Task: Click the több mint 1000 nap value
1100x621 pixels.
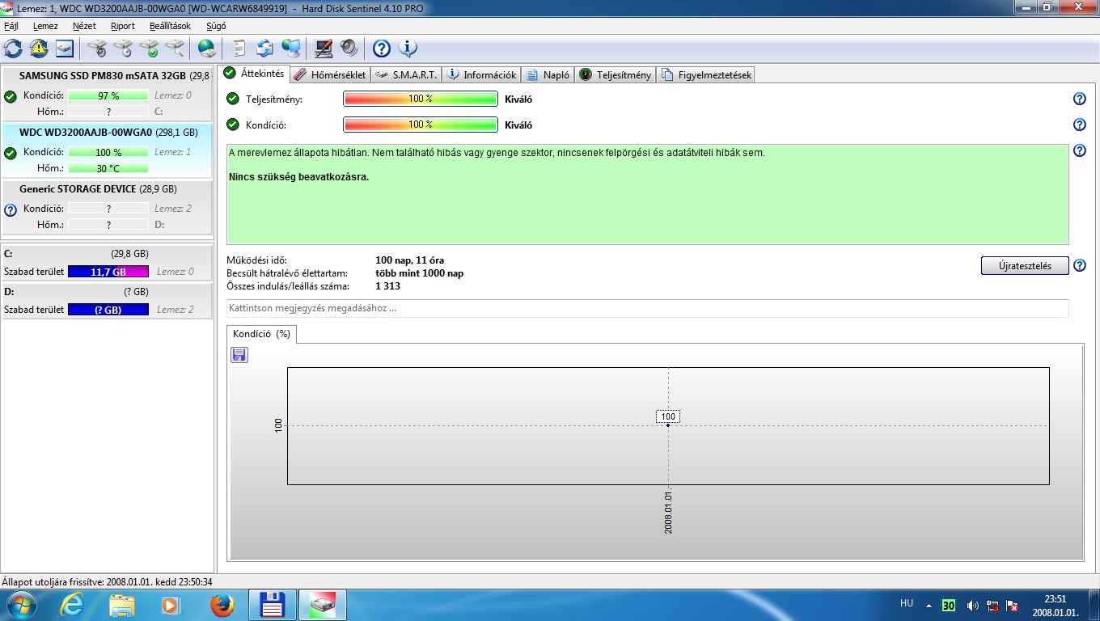Action: [x=419, y=273]
